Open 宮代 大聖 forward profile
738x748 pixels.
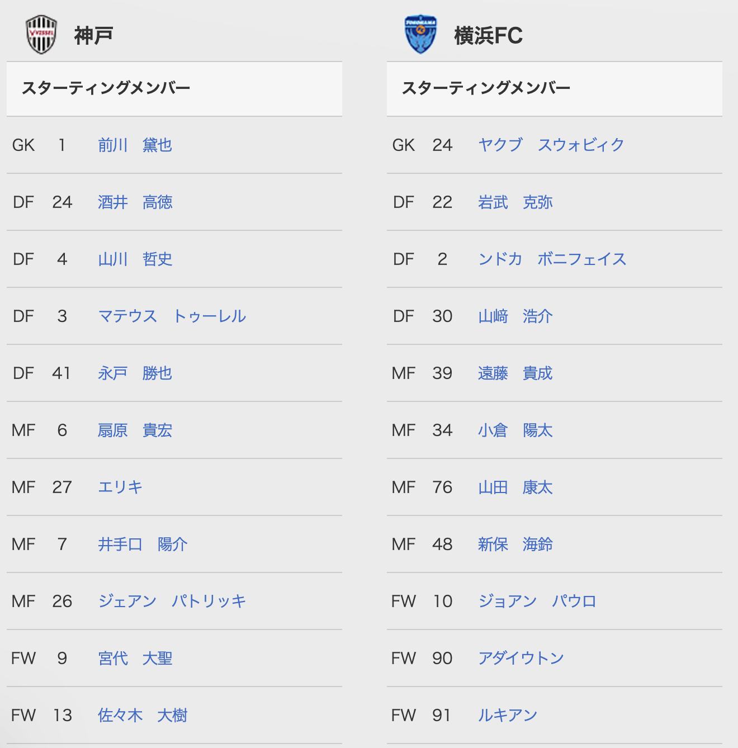pyautogui.click(x=135, y=659)
